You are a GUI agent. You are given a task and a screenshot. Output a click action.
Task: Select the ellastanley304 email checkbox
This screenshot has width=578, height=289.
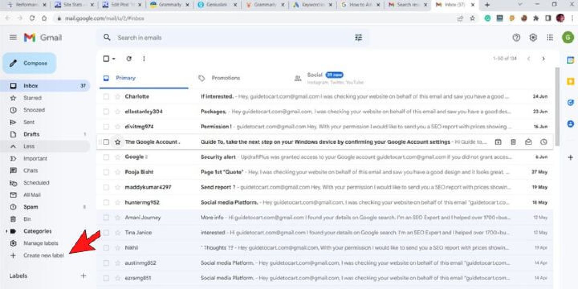click(106, 111)
